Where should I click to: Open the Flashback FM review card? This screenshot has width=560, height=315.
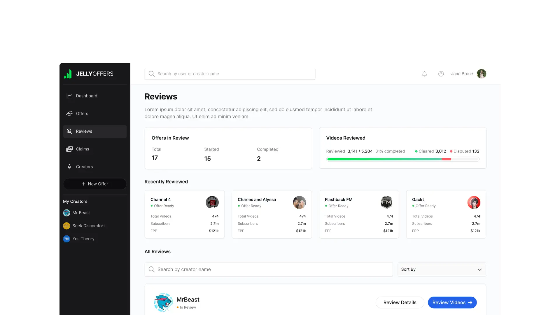tap(359, 214)
